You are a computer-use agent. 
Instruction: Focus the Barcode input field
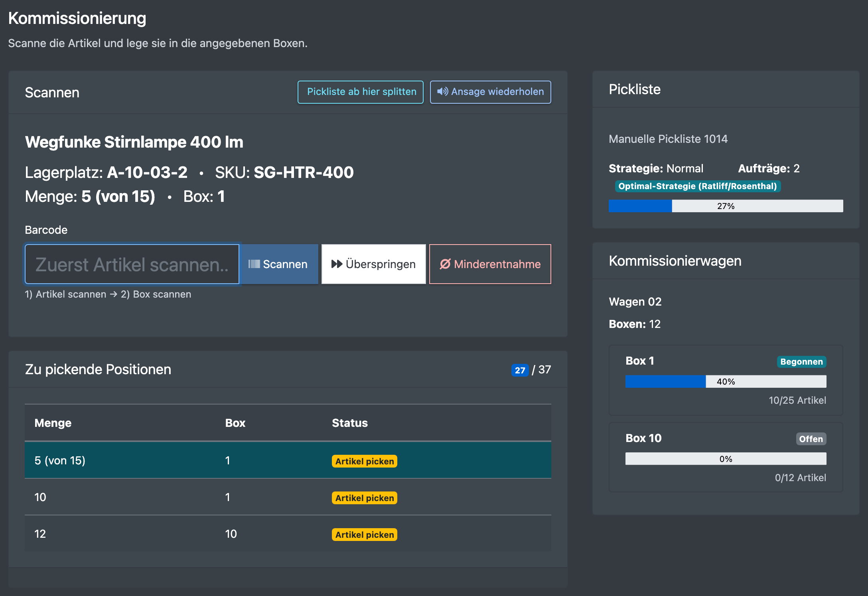tap(132, 264)
